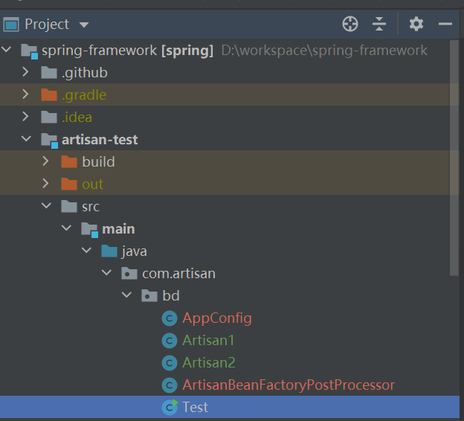Click the AppConfig class icon
This screenshot has width=464, height=421.
170,318
